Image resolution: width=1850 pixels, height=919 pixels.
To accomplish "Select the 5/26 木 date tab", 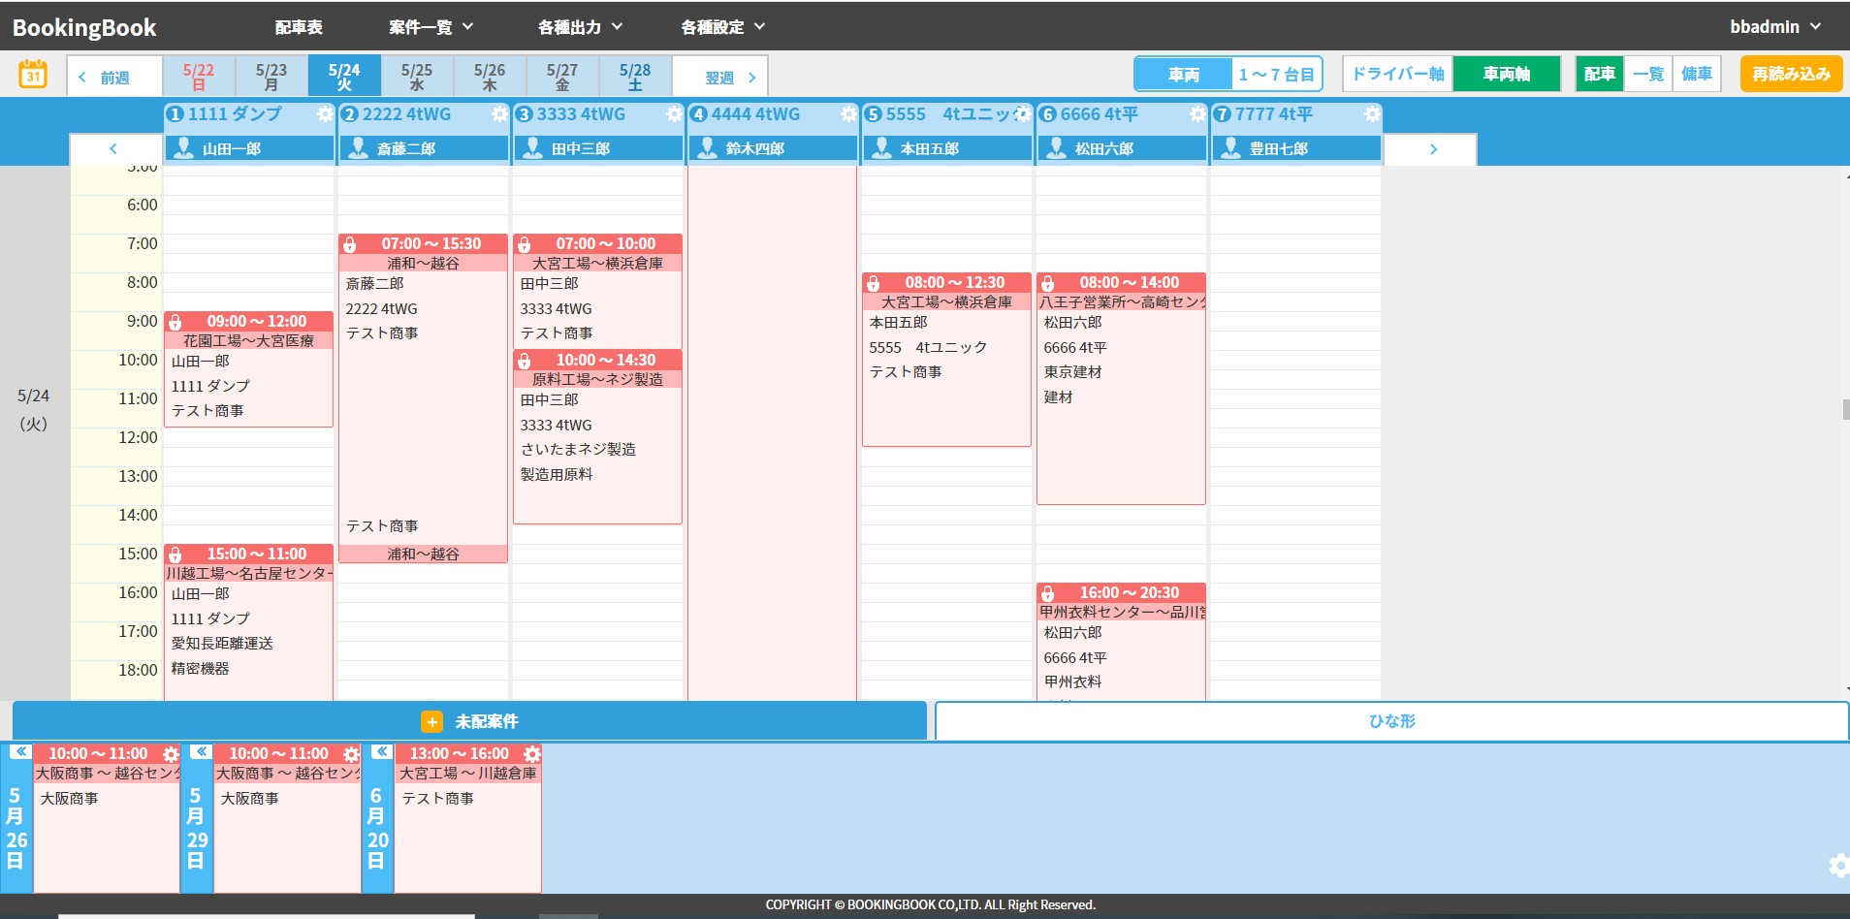I will pos(490,75).
